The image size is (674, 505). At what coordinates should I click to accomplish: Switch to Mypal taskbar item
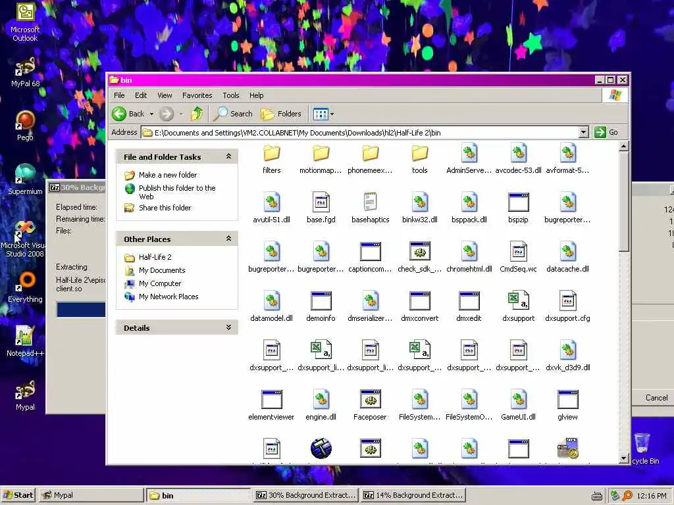coord(91,495)
